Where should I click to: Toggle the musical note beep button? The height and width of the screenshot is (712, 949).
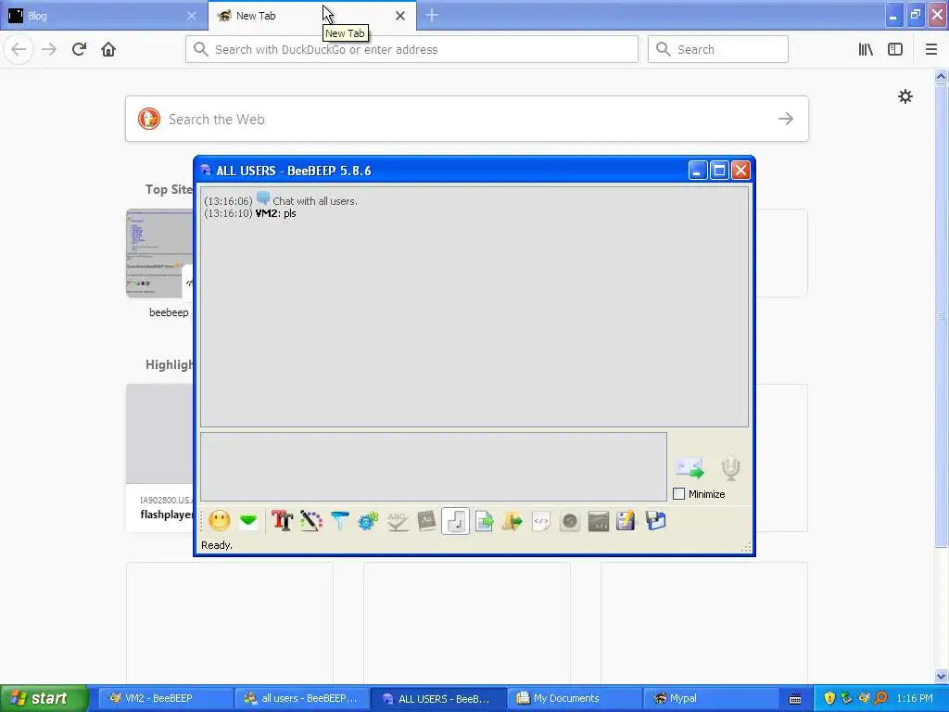click(x=455, y=521)
